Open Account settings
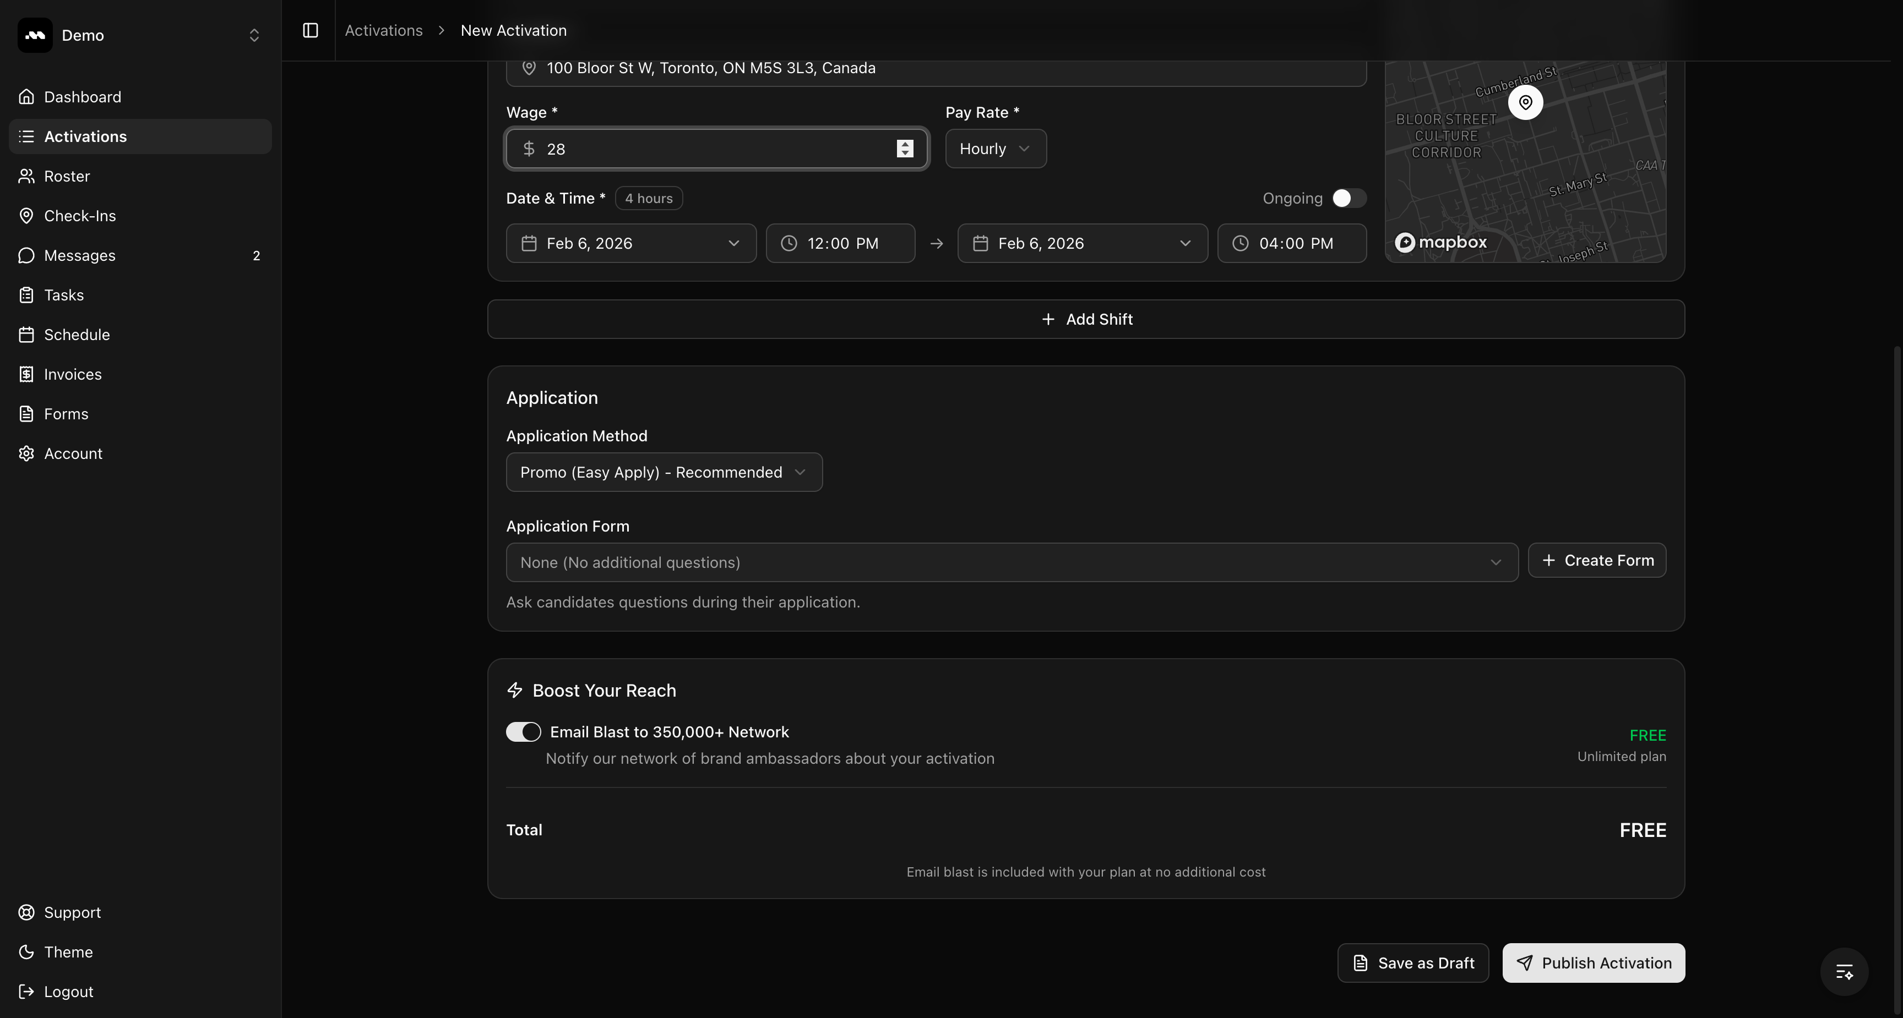The height and width of the screenshot is (1018, 1903). pos(73,453)
